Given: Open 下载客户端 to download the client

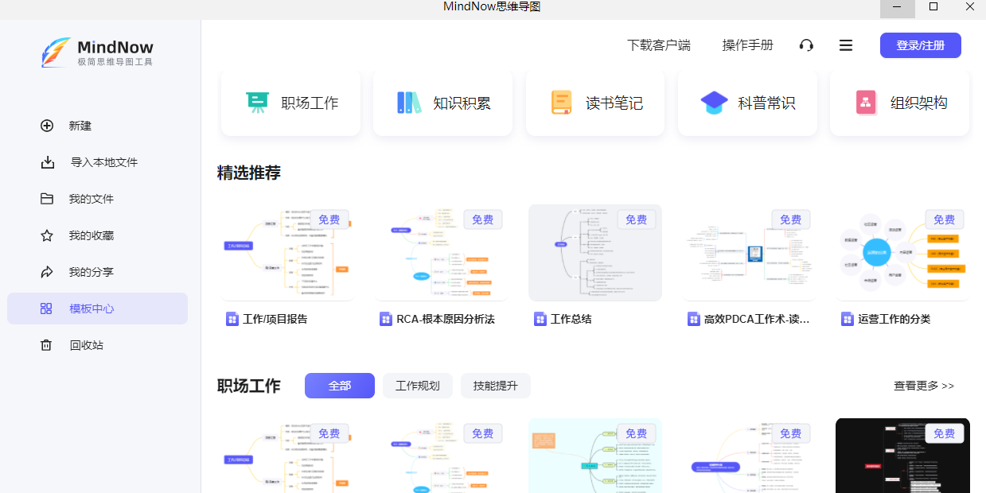Looking at the screenshot, I should pos(659,45).
